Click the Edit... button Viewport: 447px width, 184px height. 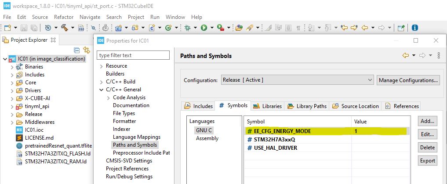tap(427, 134)
